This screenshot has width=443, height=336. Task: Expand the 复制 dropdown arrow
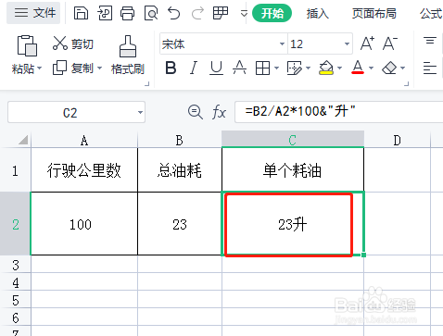click(x=99, y=68)
